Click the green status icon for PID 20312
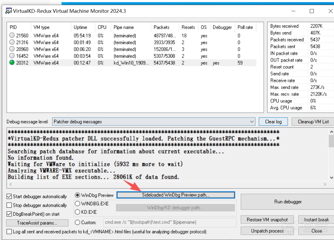334x240 pixels. [12, 63]
